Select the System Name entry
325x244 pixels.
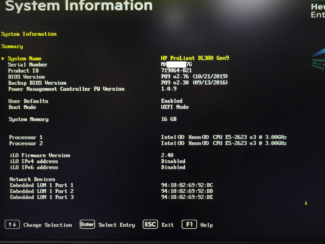(24, 59)
